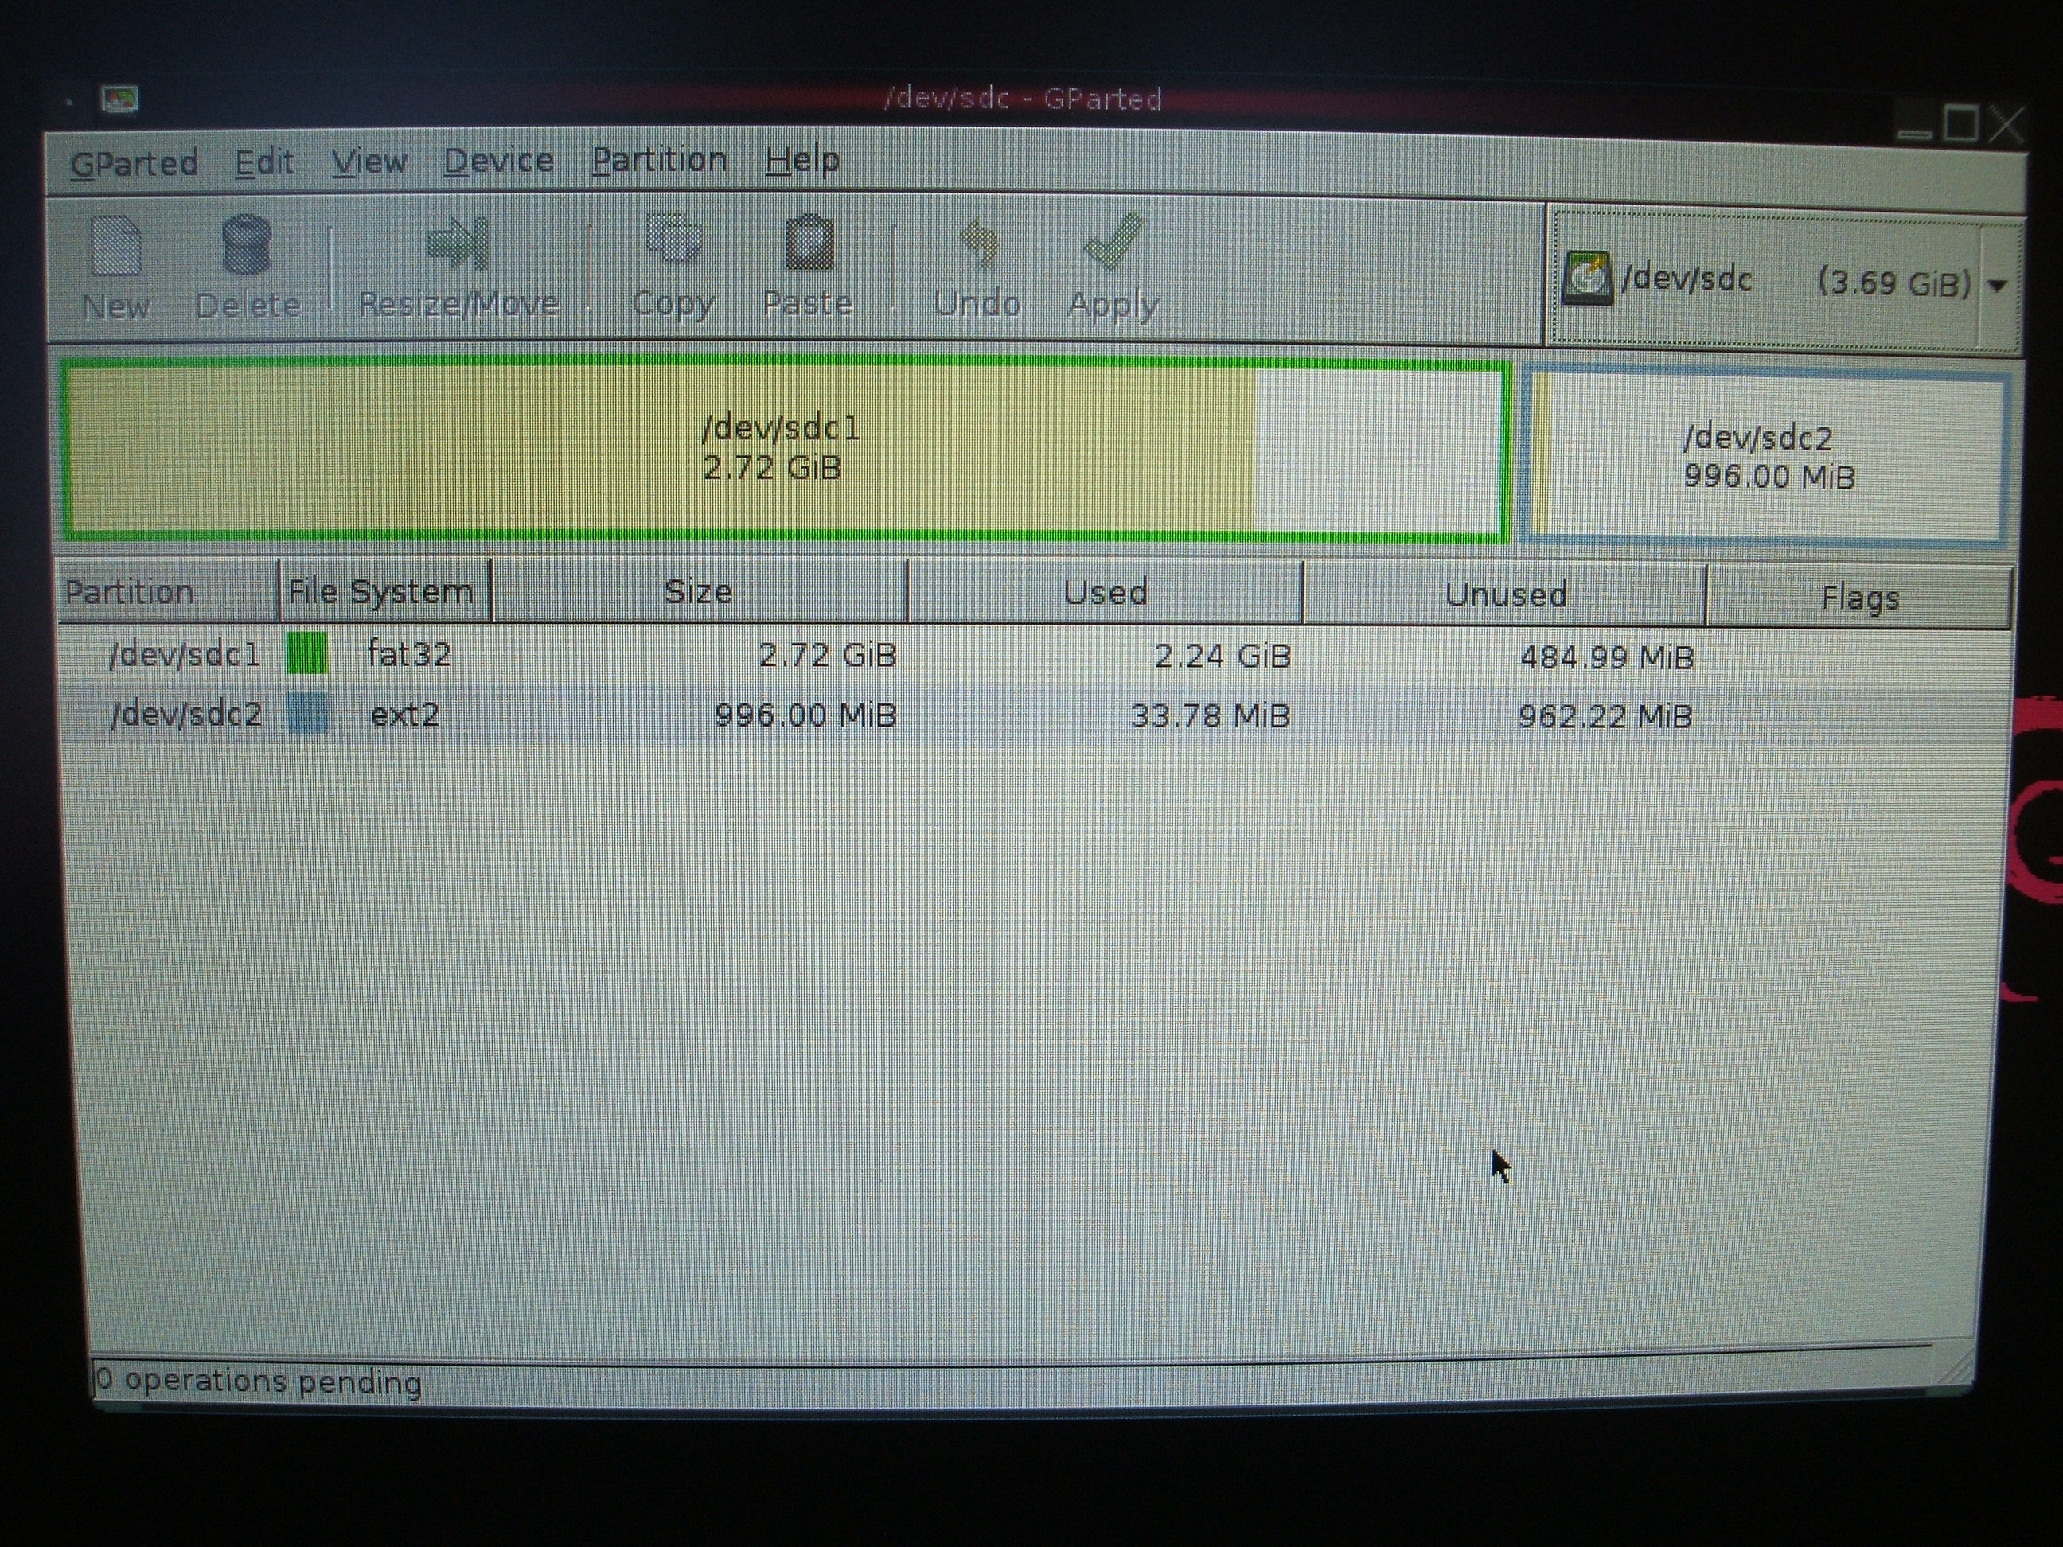Click the window menu icon in title bar
The image size is (2063, 1547).
(x=120, y=99)
